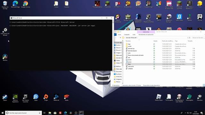Screen dimensions: 205x115
Task: Select Epic Games Launcher desktop icon
Action: point(26,98)
